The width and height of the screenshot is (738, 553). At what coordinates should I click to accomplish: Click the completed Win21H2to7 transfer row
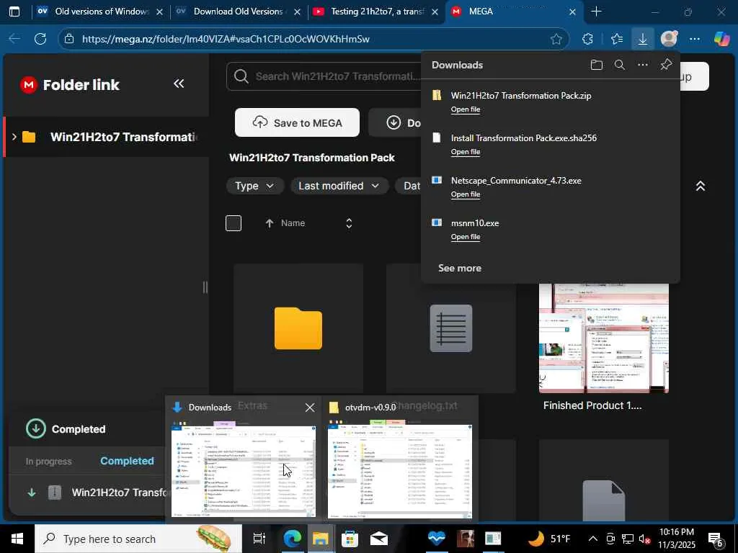96,493
